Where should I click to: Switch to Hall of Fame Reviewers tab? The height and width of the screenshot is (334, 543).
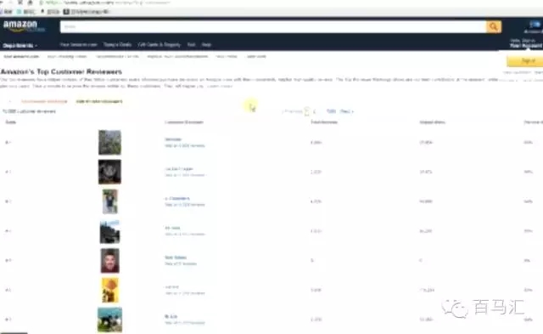click(99, 101)
